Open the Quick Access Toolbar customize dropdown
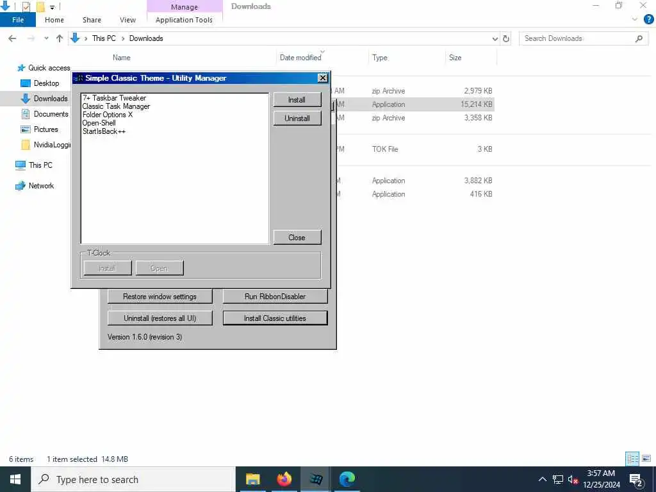The image size is (656, 492). (x=53, y=6)
